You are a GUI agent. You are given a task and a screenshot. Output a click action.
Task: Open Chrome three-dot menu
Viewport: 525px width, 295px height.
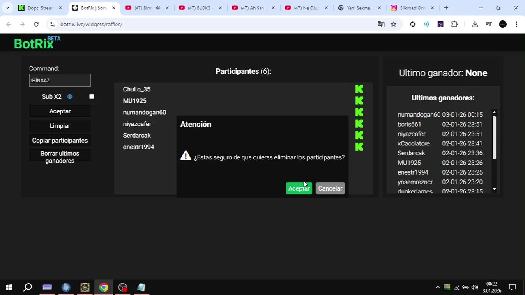516,24
